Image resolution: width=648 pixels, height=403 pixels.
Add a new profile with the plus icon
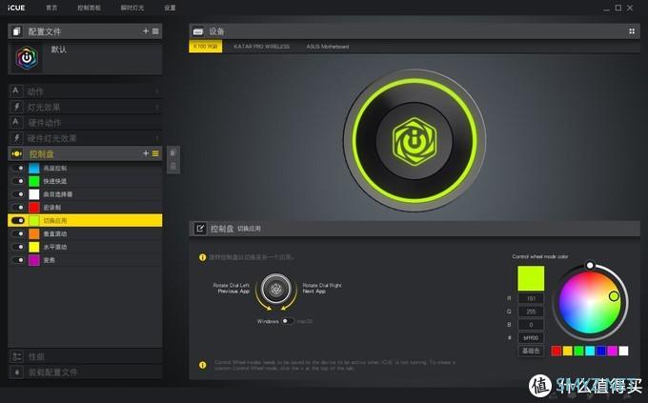[x=146, y=31]
